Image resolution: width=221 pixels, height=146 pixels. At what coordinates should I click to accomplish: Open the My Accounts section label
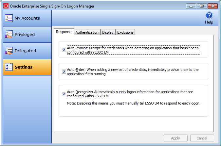(27, 18)
